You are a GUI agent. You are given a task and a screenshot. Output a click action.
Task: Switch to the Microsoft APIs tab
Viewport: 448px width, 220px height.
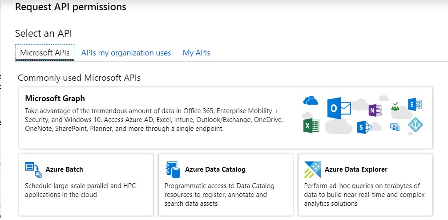click(x=44, y=53)
